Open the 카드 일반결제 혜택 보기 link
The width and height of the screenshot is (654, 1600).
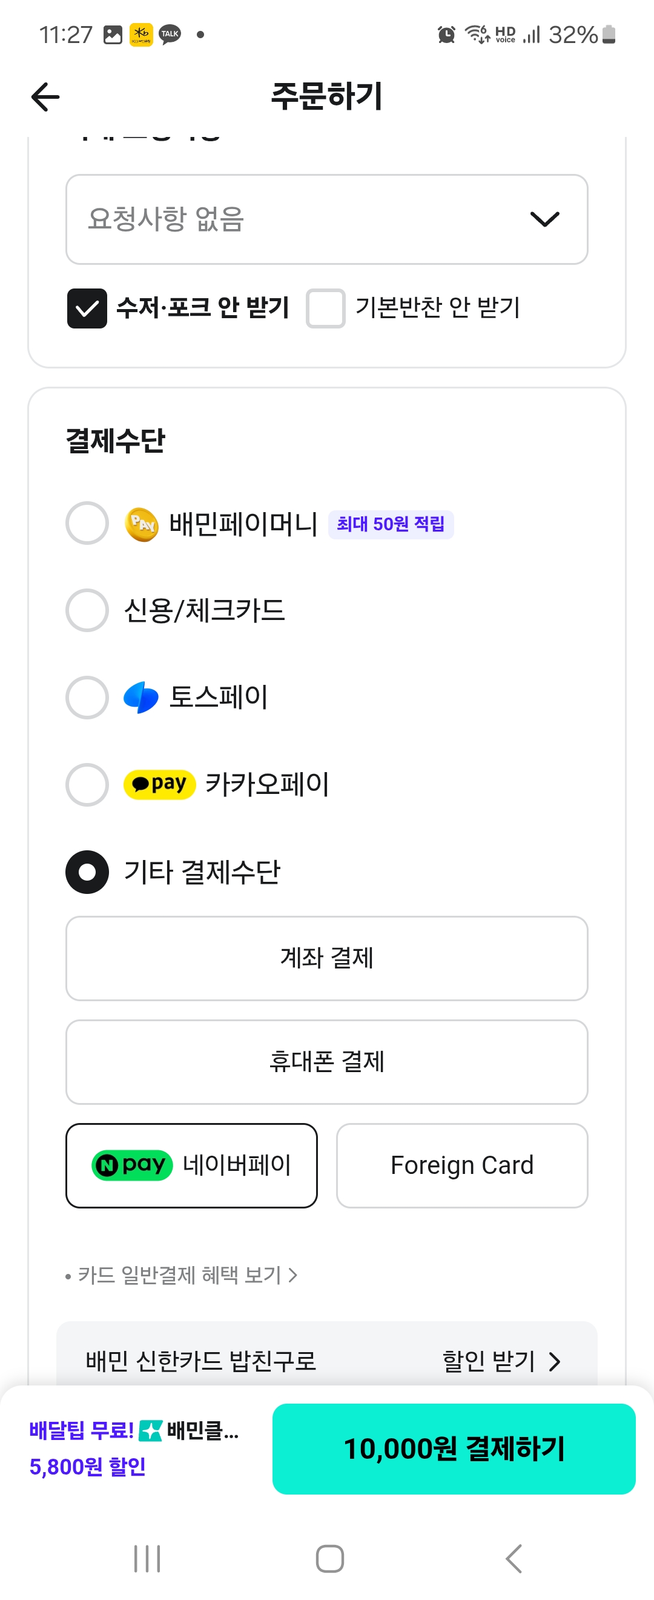pos(186,1275)
